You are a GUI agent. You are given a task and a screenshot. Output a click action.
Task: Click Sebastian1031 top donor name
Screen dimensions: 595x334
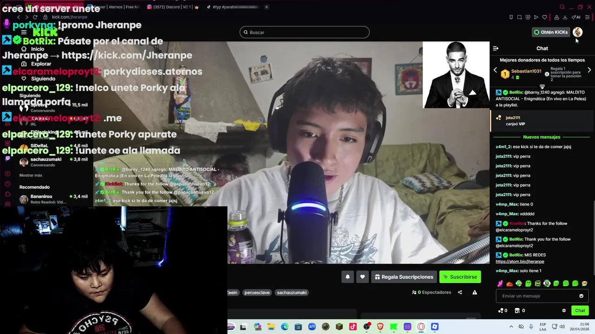tap(526, 71)
